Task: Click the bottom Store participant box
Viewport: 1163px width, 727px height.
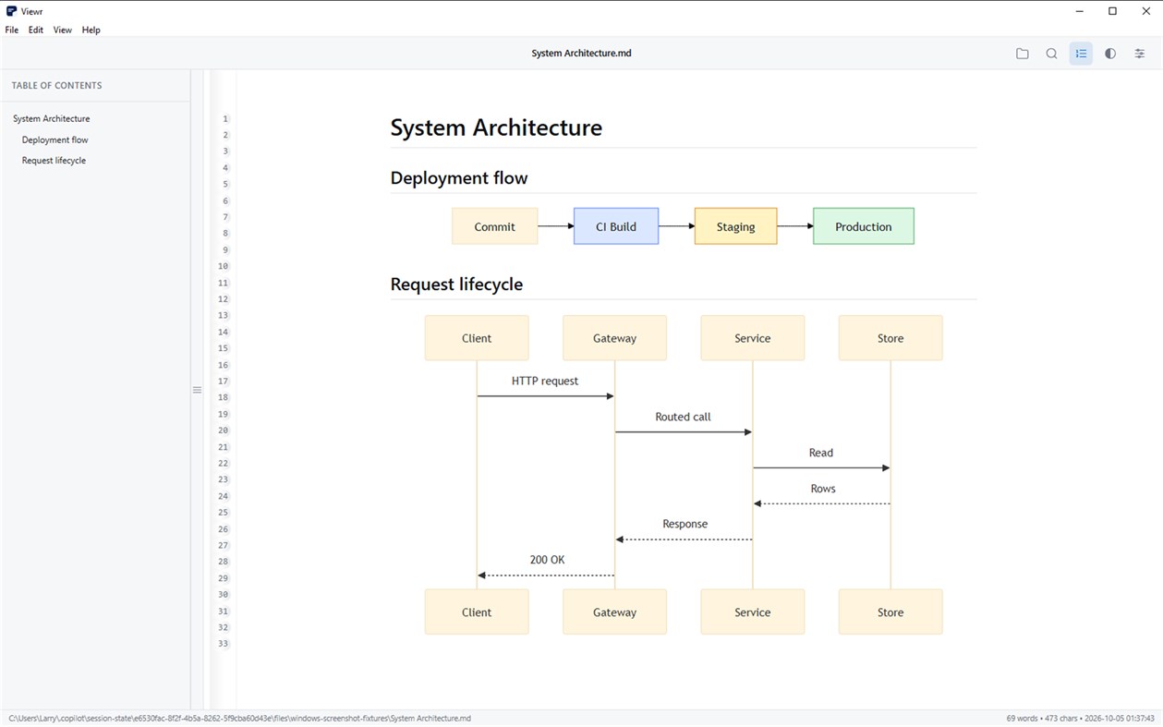Action: [890, 612]
